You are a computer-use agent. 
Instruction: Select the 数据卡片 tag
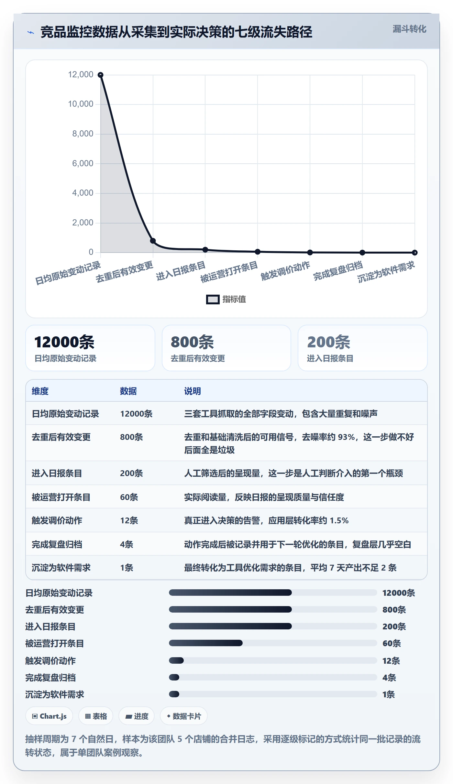(184, 716)
